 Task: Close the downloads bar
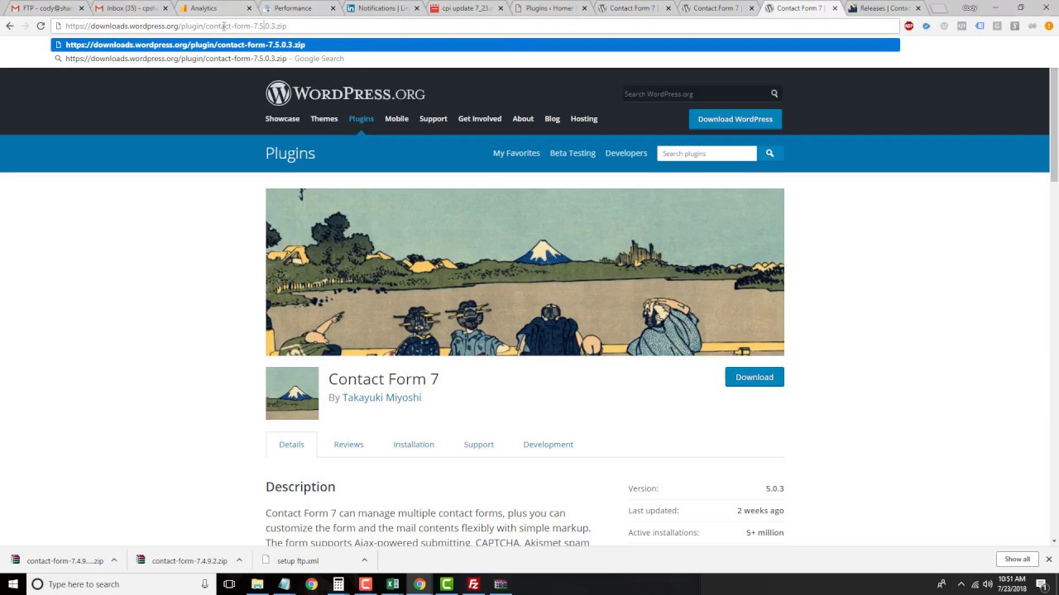click(x=1048, y=559)
